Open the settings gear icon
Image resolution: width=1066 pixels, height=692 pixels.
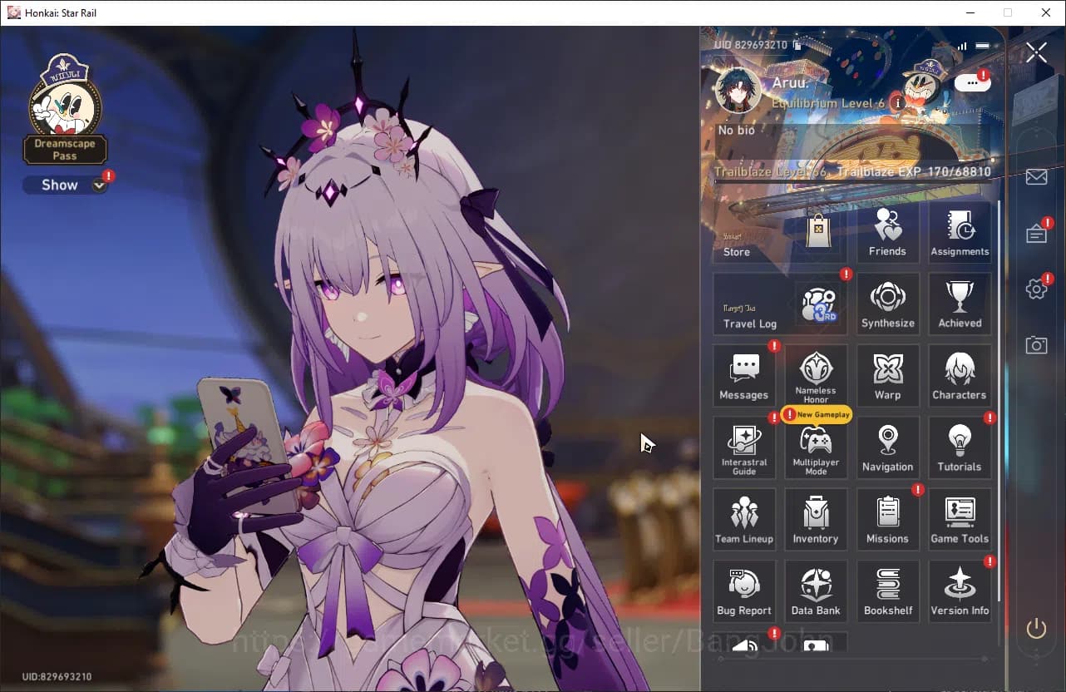click(1036, 289)
